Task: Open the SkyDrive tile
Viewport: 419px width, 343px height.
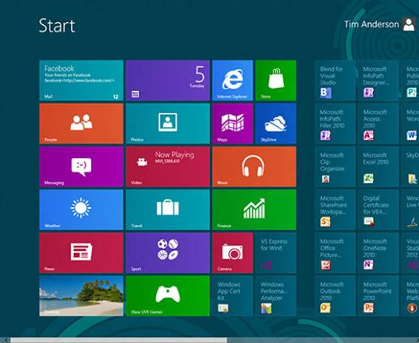Action: pyautogui.click(x=276, y=123)
